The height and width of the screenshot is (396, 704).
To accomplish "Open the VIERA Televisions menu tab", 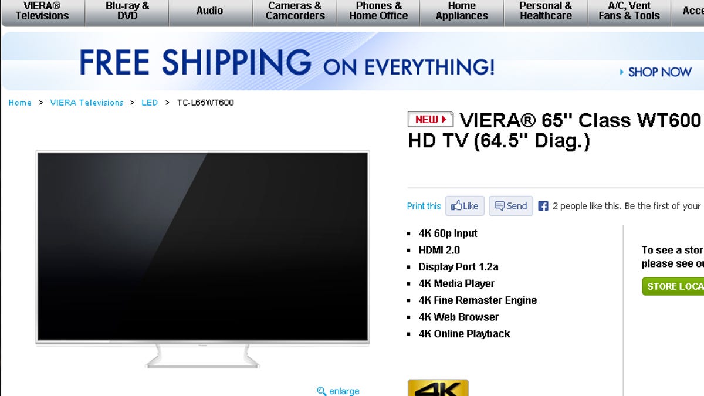I will coord(43,12).
